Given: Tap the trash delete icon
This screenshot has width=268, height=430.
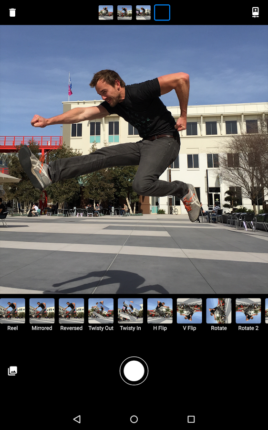Looking at the screenshot, I should pos(12,12).
